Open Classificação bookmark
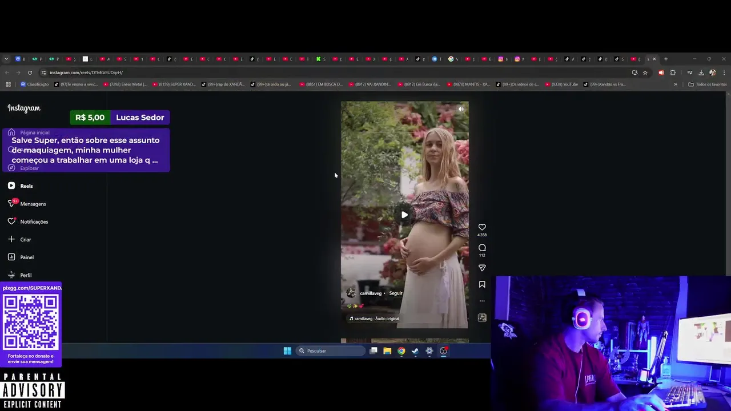731x411 pixels. click(35, 84)
